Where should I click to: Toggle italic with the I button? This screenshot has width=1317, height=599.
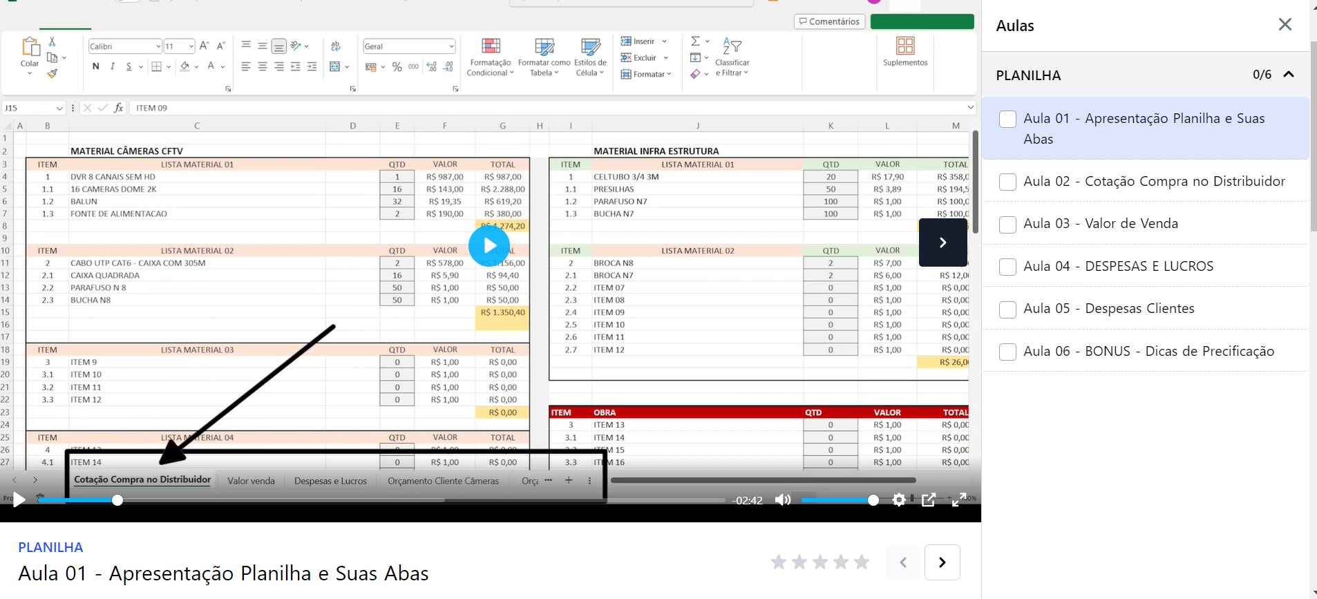point(112,66)
